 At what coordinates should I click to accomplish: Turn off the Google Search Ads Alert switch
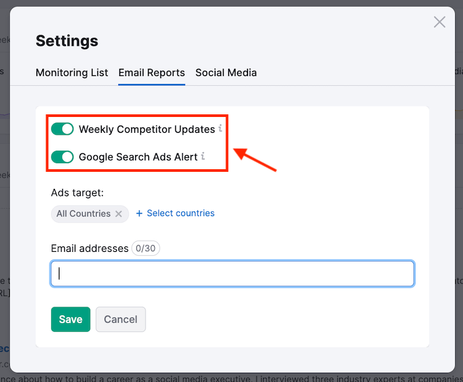[62, 157]
